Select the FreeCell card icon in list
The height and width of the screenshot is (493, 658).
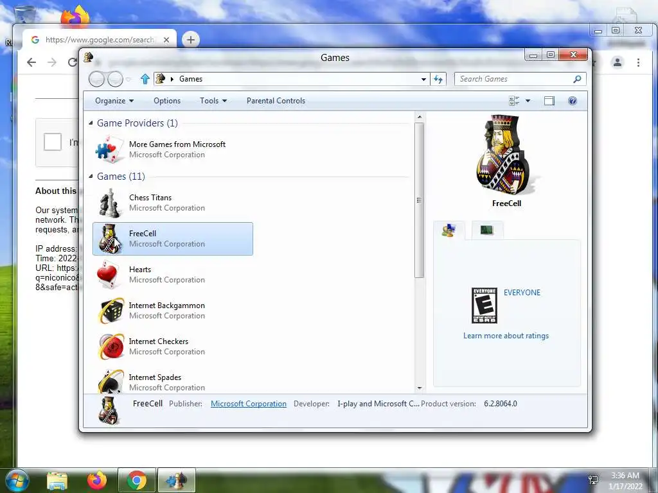point(109,239)
